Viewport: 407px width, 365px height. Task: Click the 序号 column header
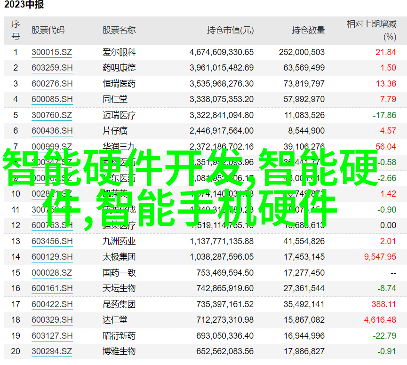pos(16,31)
